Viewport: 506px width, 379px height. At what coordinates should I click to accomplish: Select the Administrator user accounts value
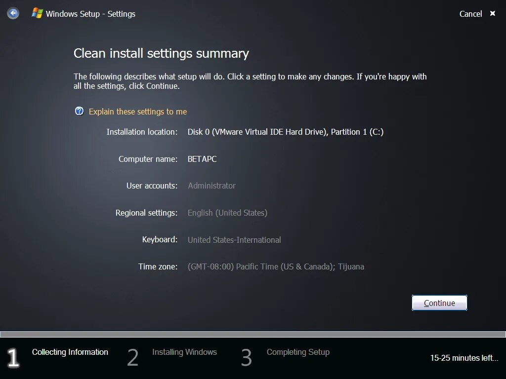click(211, 186)
